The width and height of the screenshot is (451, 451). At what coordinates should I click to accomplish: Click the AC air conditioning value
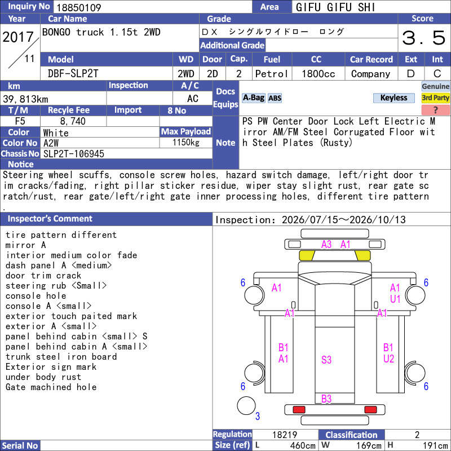click(192, 99)
